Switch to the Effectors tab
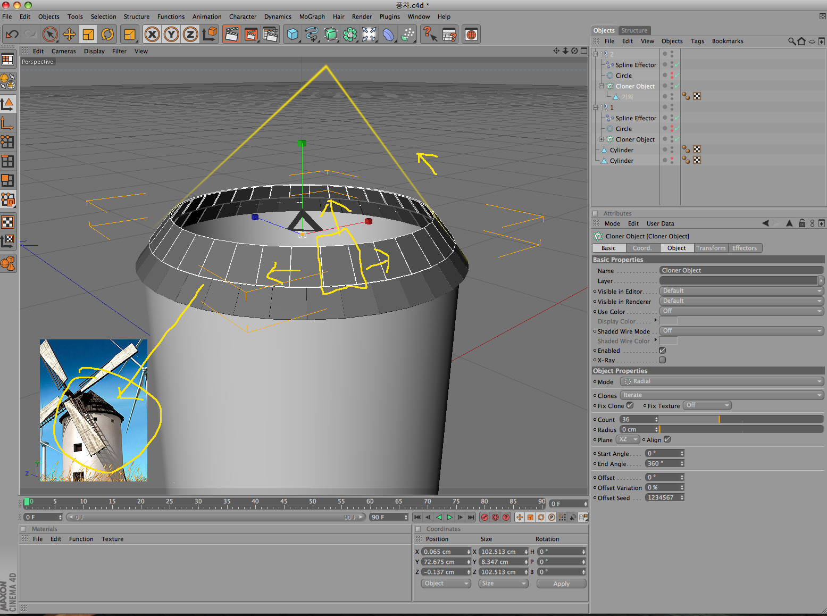 [x=744, y=248]
